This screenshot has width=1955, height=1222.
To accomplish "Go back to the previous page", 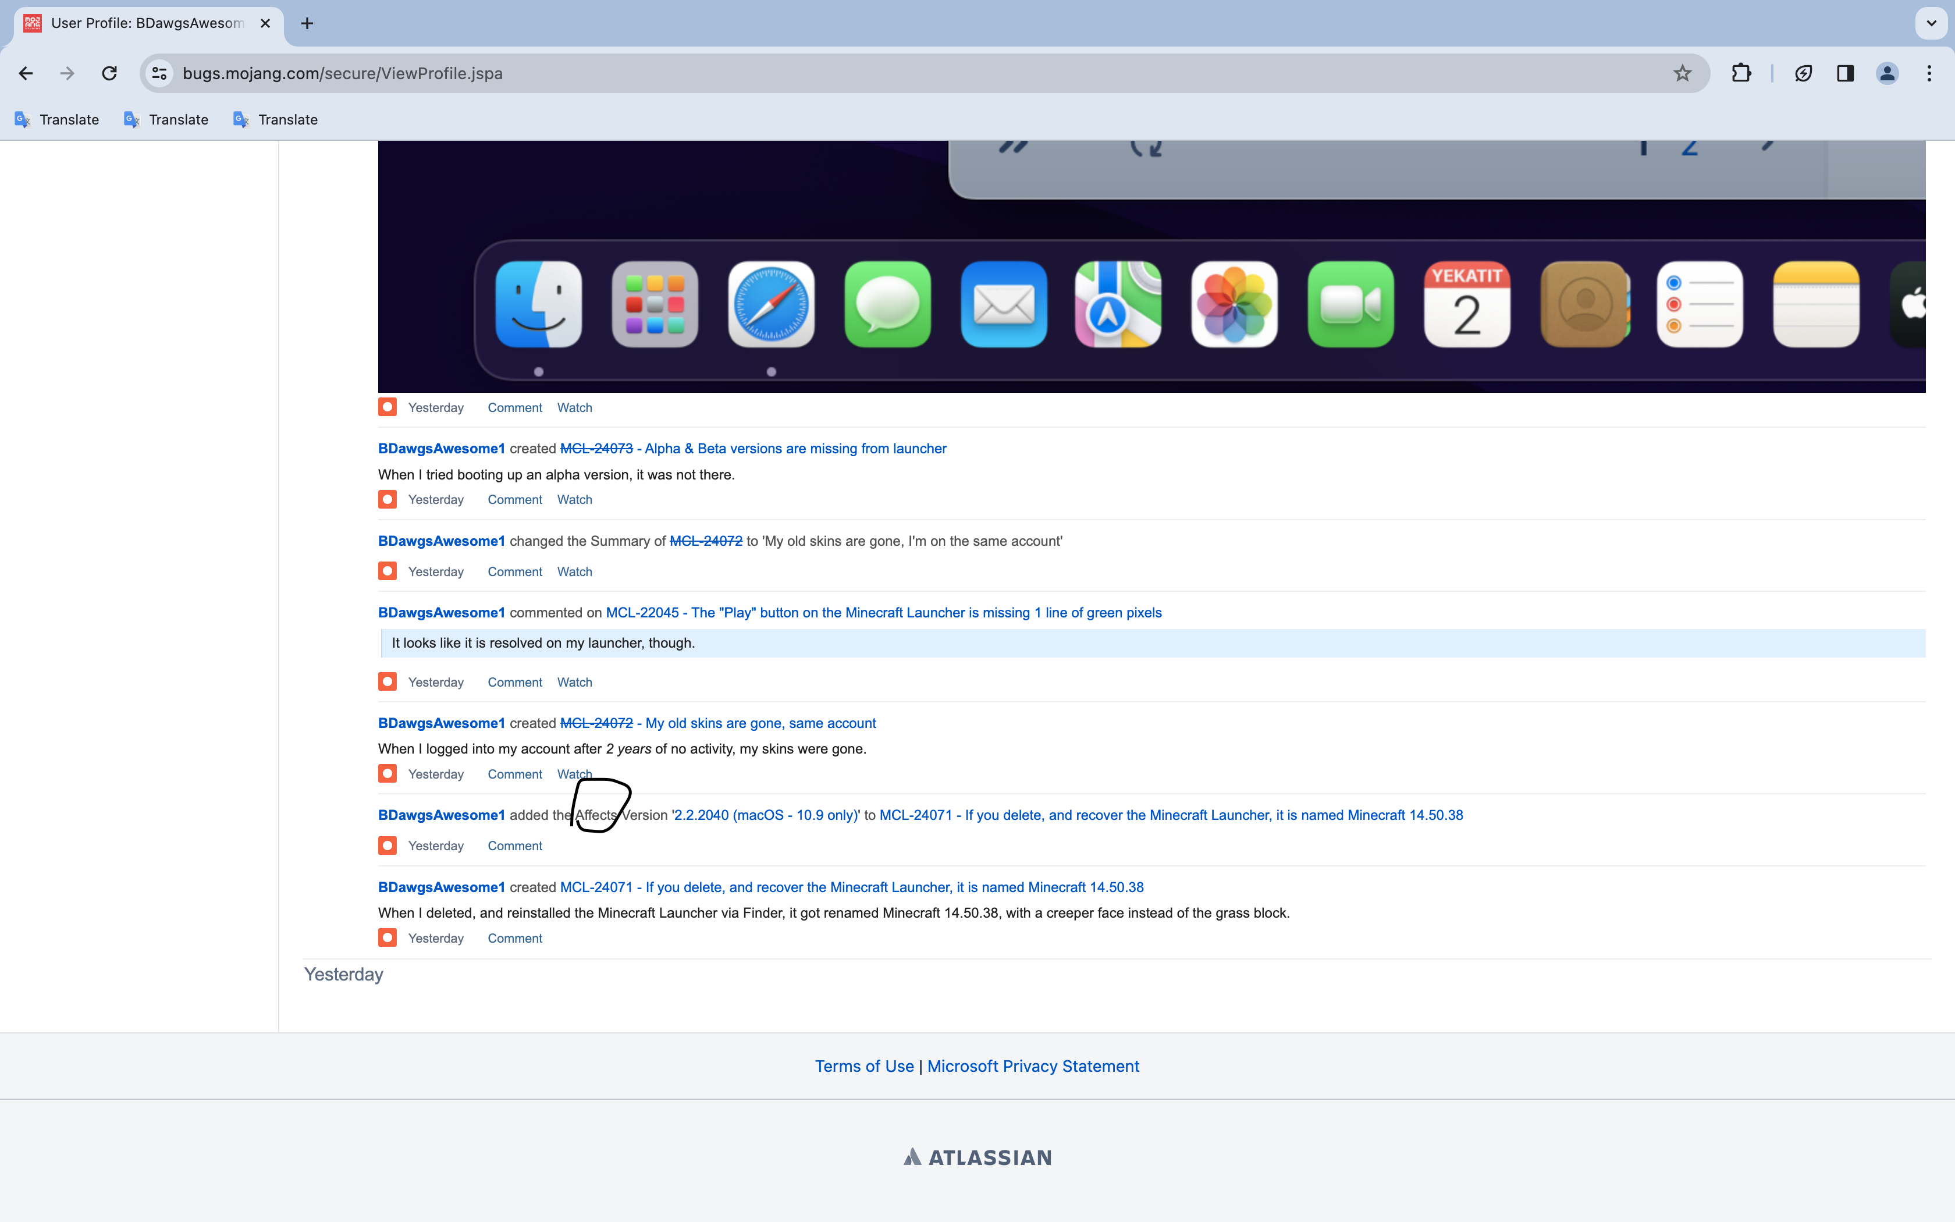I will click(x=26, y=73).
